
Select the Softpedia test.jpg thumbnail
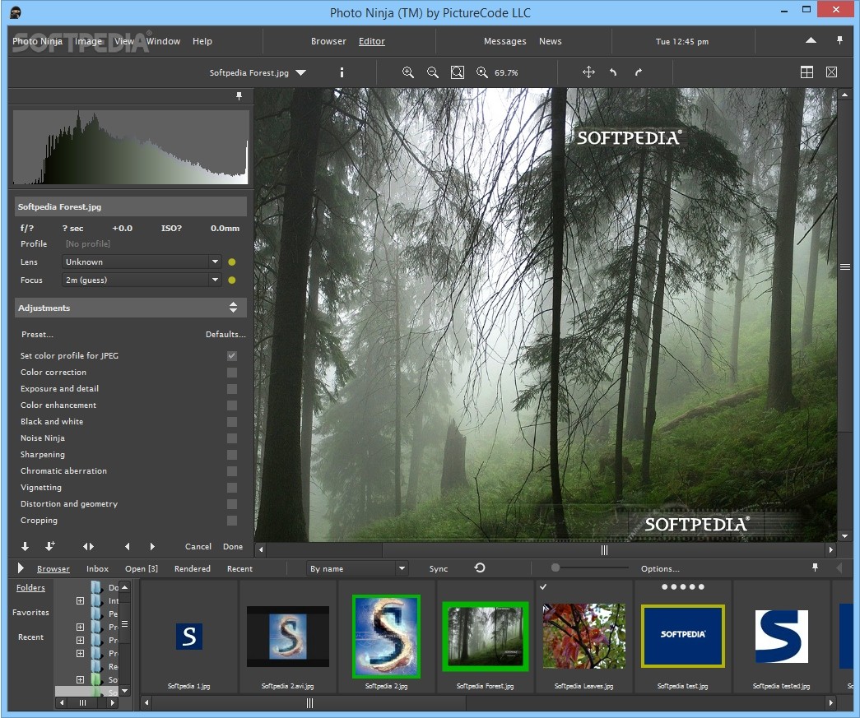click(x=682, y=636)
